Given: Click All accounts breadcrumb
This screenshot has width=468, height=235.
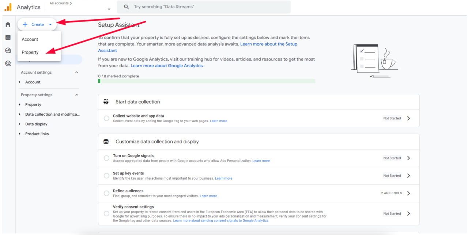Looking at the screenshot, I should pos(61,3).
